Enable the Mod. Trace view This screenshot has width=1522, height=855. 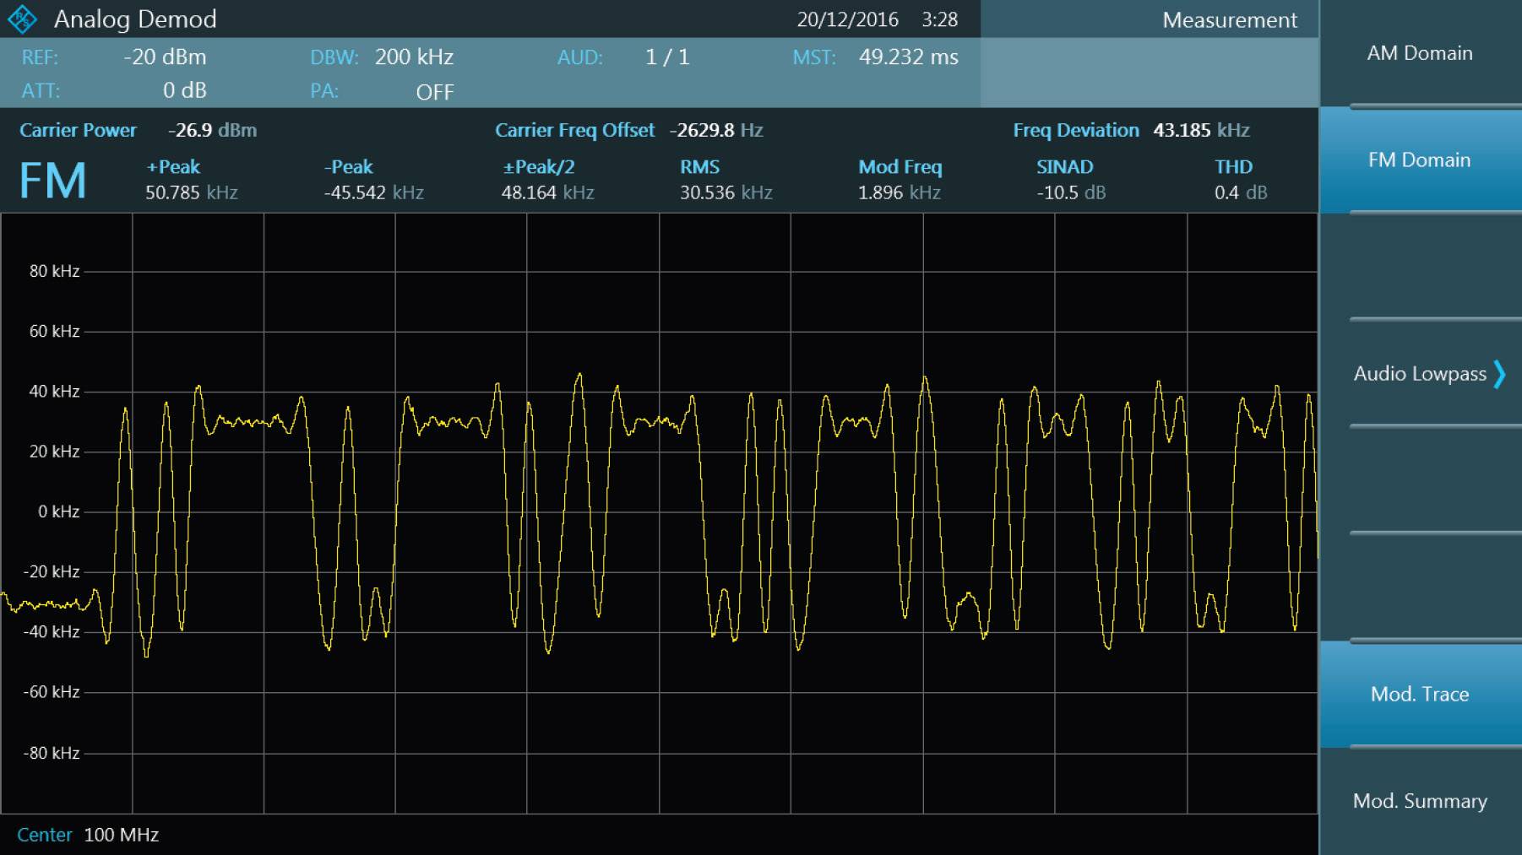1420,693
